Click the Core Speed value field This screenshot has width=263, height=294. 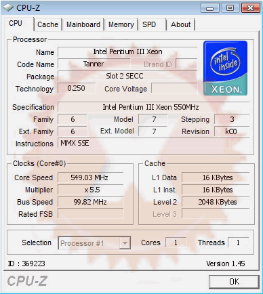[x=91, y=177]
